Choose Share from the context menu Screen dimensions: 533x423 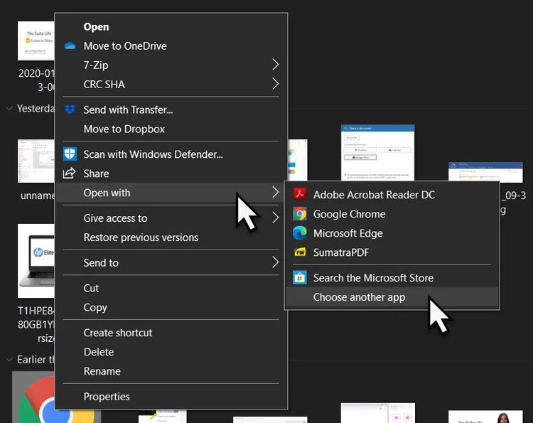pos(171,173)
